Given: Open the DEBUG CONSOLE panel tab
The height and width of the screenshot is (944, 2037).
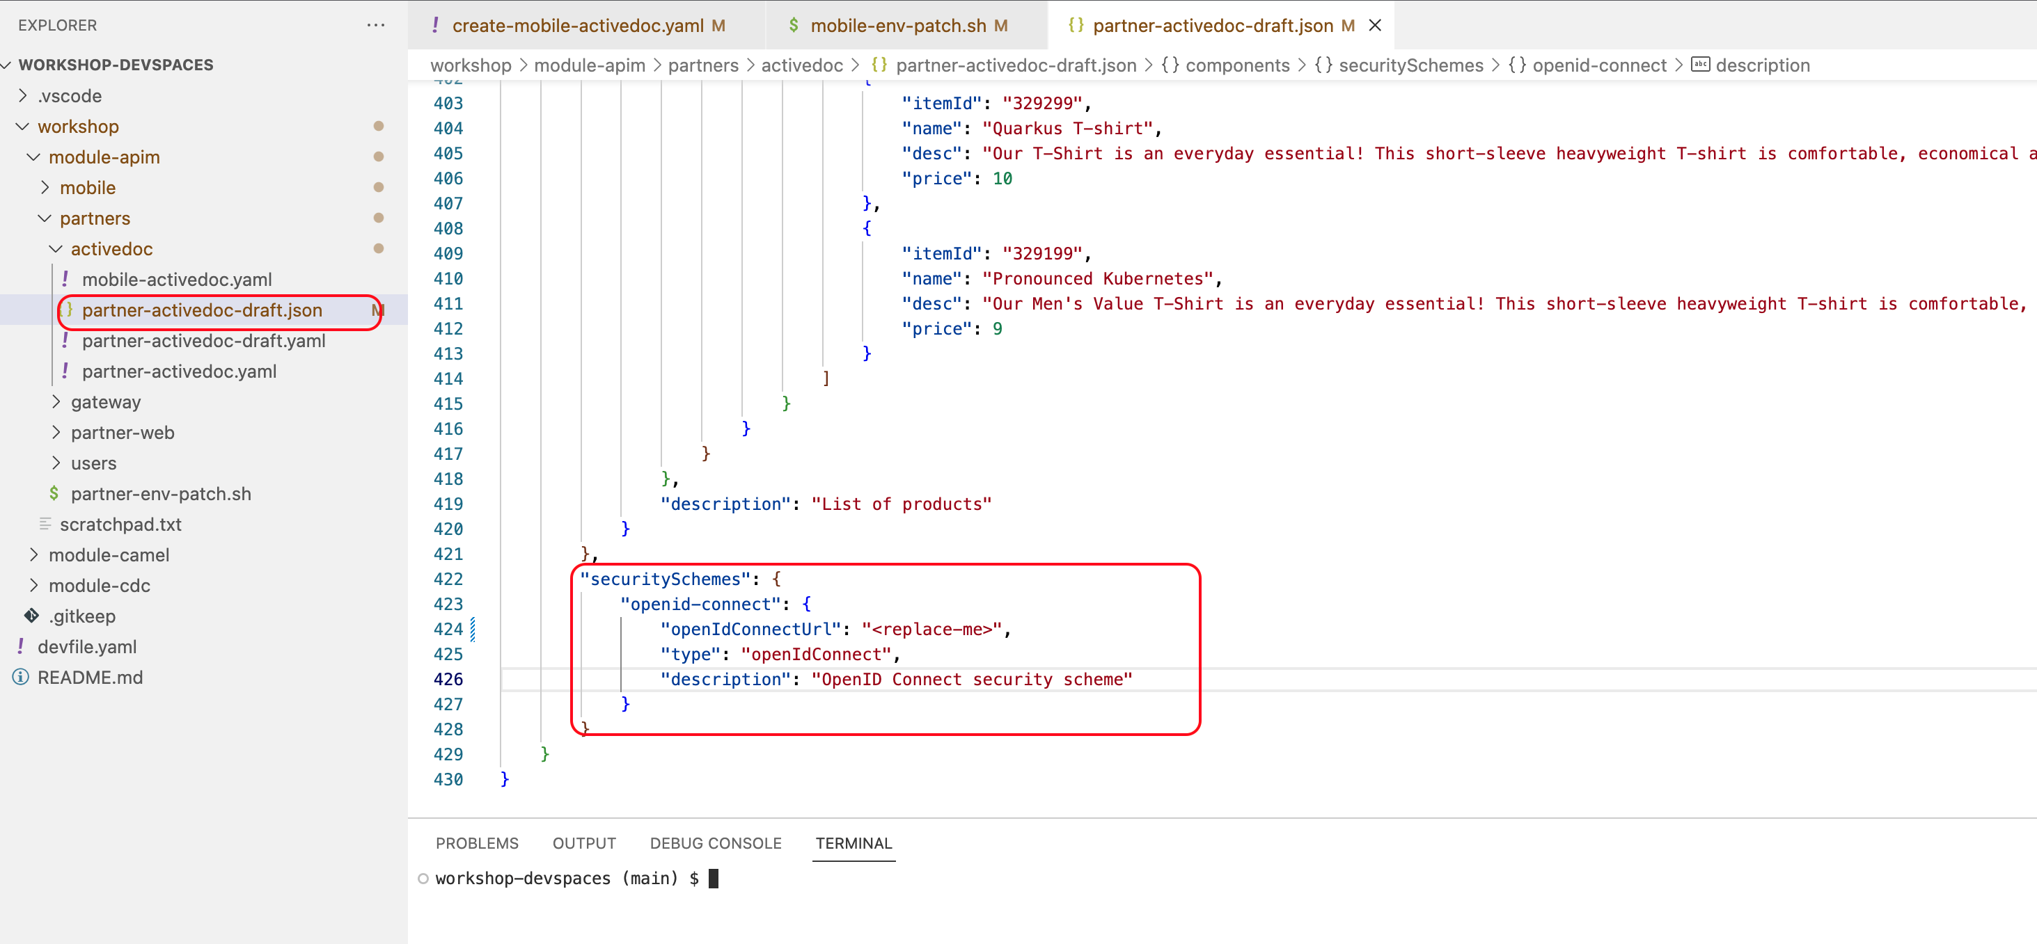Looking at the screenshot, I should (x=716, y=843).
